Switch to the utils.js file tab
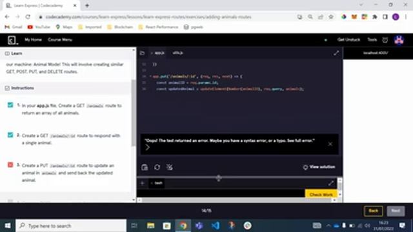Viewport: 413px width, 232px height. tap(177, 53)
